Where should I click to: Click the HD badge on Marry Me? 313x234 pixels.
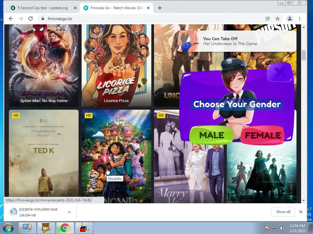point(161,115)
